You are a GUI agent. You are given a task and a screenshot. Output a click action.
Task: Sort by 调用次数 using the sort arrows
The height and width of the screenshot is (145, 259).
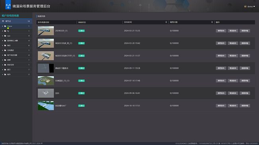212,22
